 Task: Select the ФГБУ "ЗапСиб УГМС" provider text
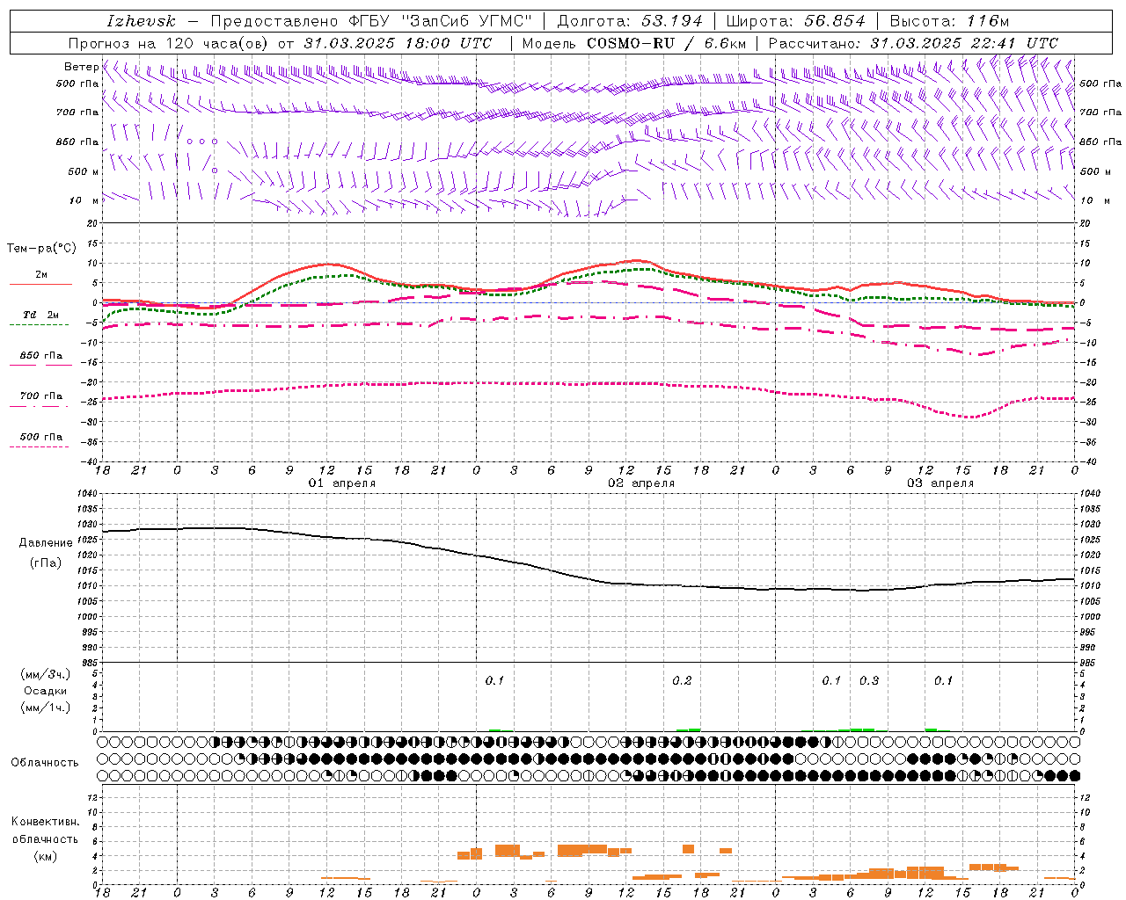(442, 21)
